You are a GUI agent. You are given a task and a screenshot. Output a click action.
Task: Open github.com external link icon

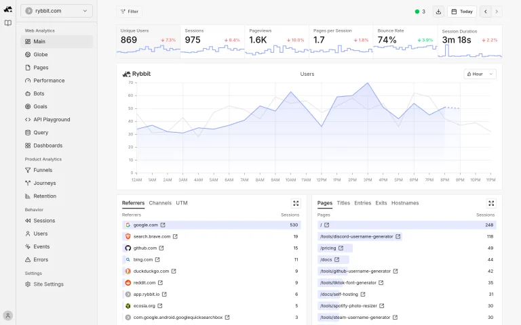coord(161,248)
